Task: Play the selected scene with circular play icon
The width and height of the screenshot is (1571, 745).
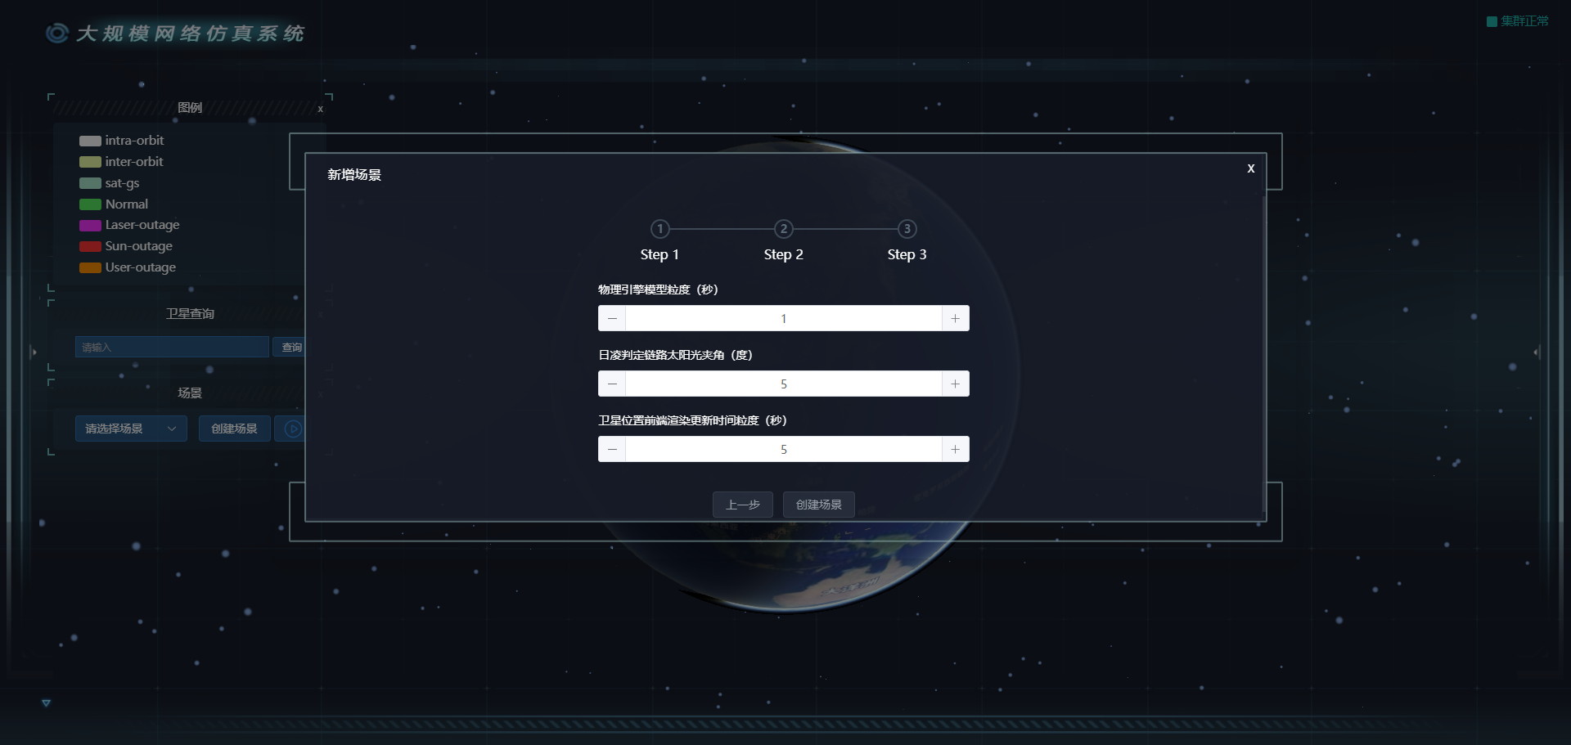Action: (x=292, y=429)
